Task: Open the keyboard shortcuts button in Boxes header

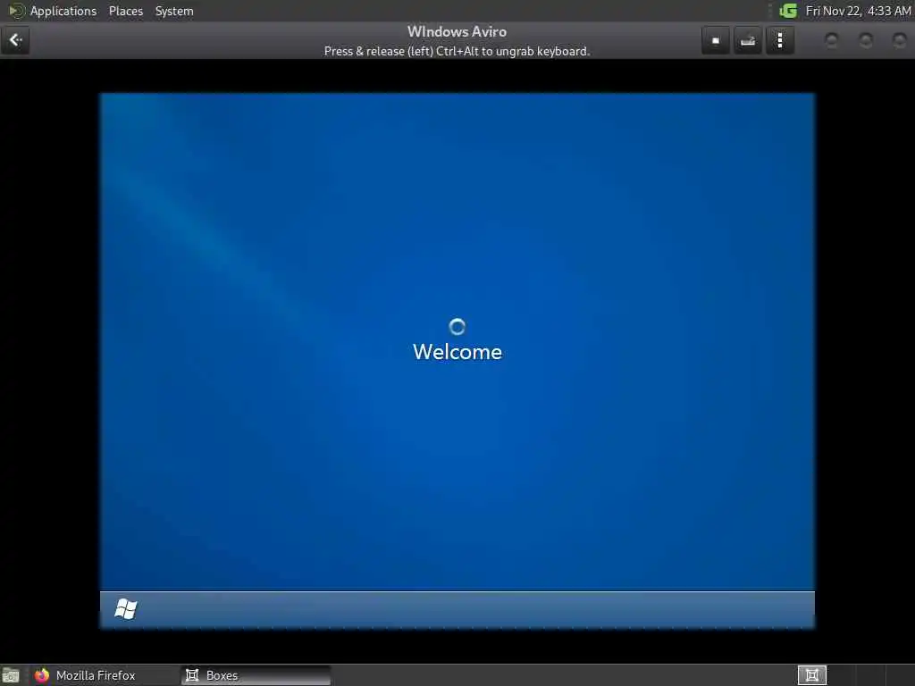Action: pos(748,40)
